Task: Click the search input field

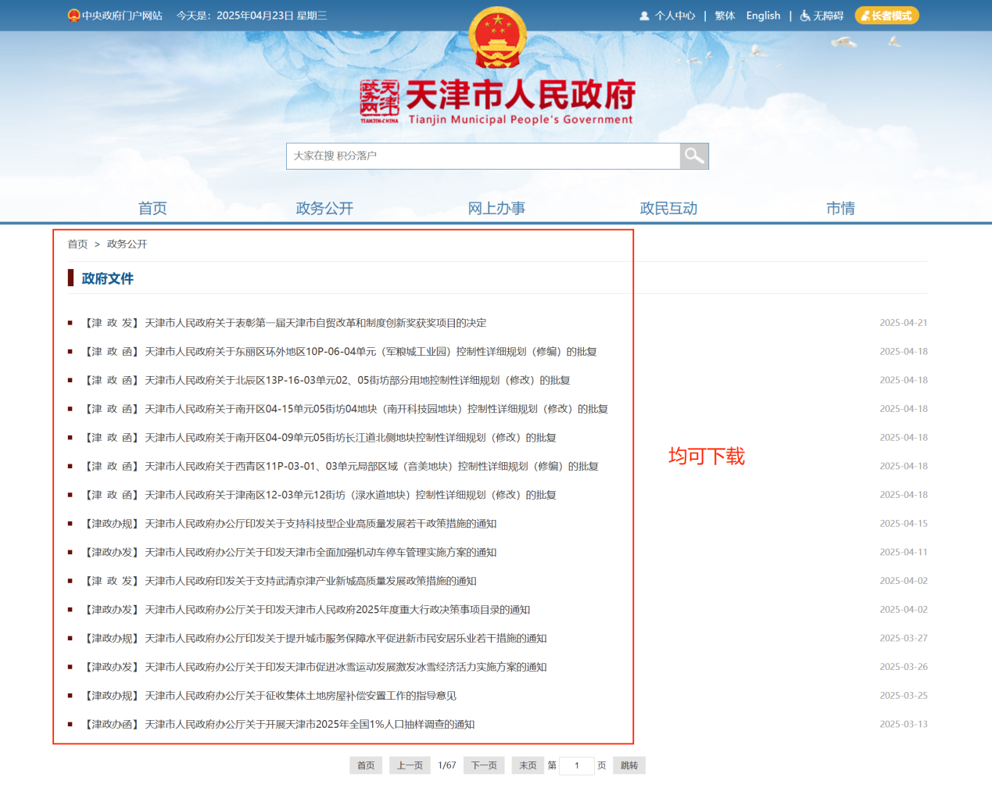Action: coord(482,156)
